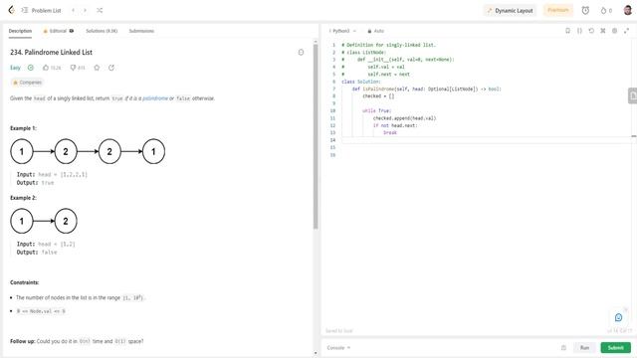Open editor keyboard shortcuts icon
This screenshot has height=358, width=637.
click(x=603, y=31)
